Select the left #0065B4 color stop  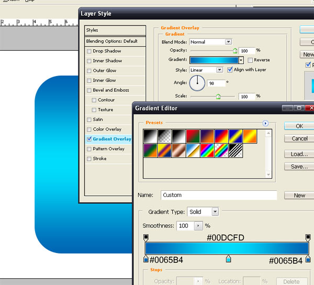click(x=146, y=259)
